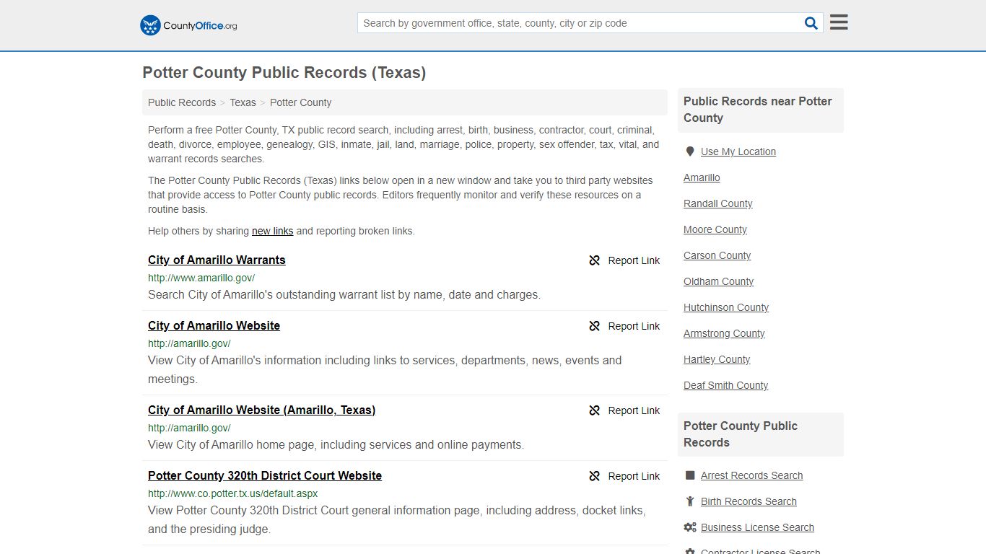Open City of Amarillo Warrants title
The image size is (986, 554).
[217, 260]
